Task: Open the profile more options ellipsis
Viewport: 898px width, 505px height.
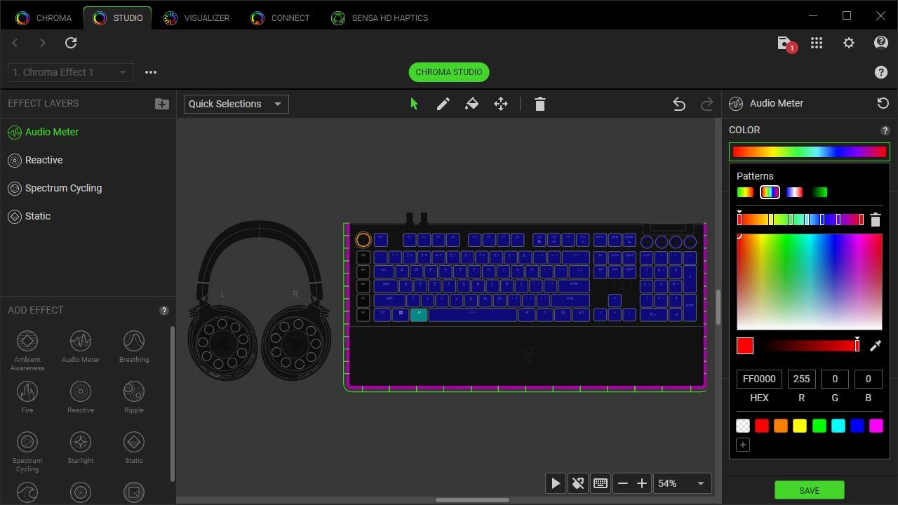Action: click(x=151, y=72)
